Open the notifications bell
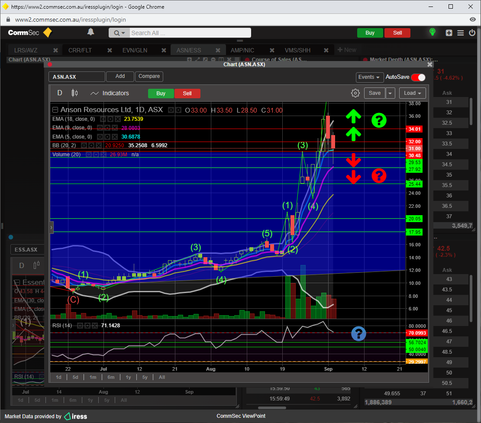The height and width of the screenshot is (423, 481). tap(90, 32)
